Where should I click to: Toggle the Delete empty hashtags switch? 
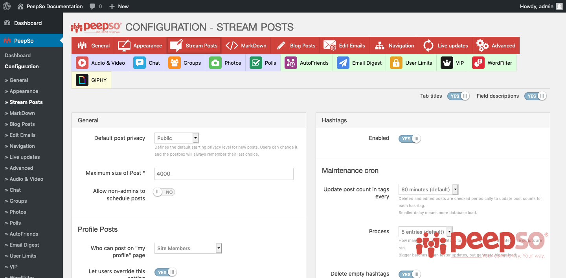pos(410,274)
